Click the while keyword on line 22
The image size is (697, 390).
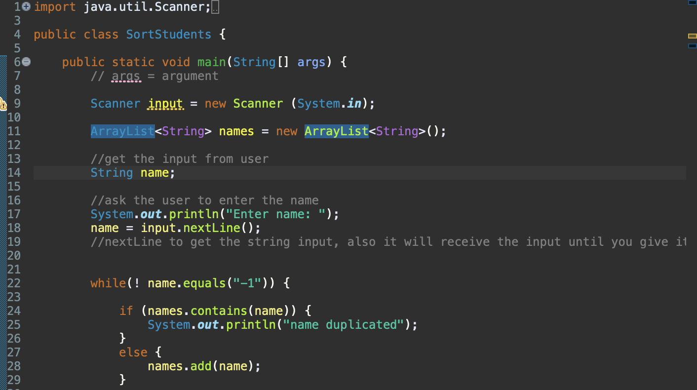tap(108, 283)
